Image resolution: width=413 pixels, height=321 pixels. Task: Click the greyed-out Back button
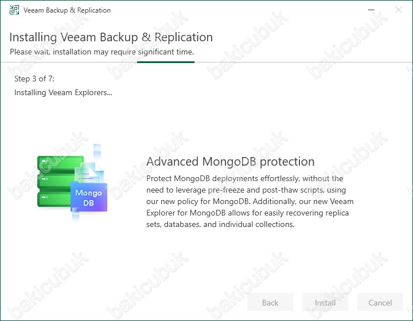[270, 303]
